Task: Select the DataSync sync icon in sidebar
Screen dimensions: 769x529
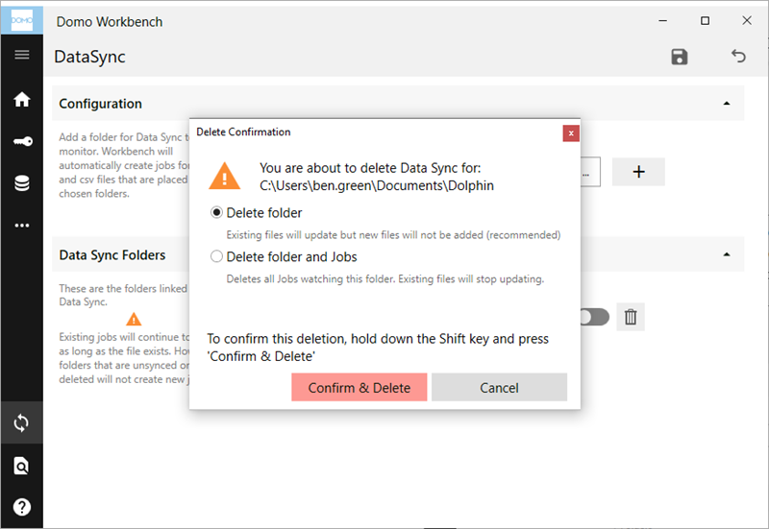Action: (21, 422)
